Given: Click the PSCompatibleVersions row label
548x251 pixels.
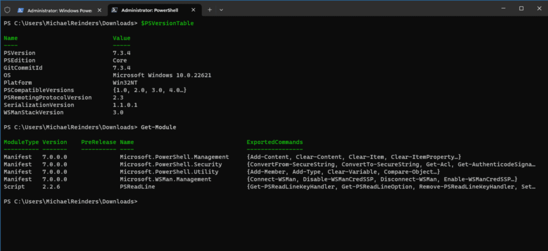Looking at the screenshot, I should (x=39, y=90).
